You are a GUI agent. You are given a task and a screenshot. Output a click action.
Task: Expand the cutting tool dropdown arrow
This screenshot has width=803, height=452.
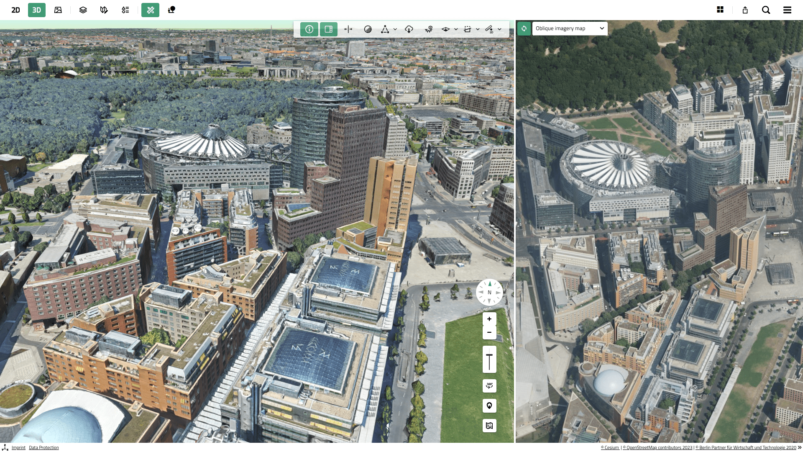[478, 29]
